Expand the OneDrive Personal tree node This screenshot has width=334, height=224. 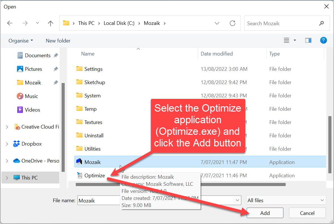point(7,161)
